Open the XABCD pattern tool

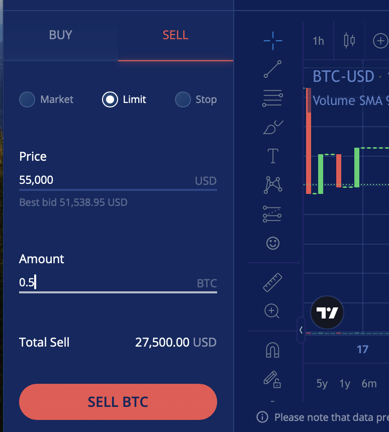(273, 185)
